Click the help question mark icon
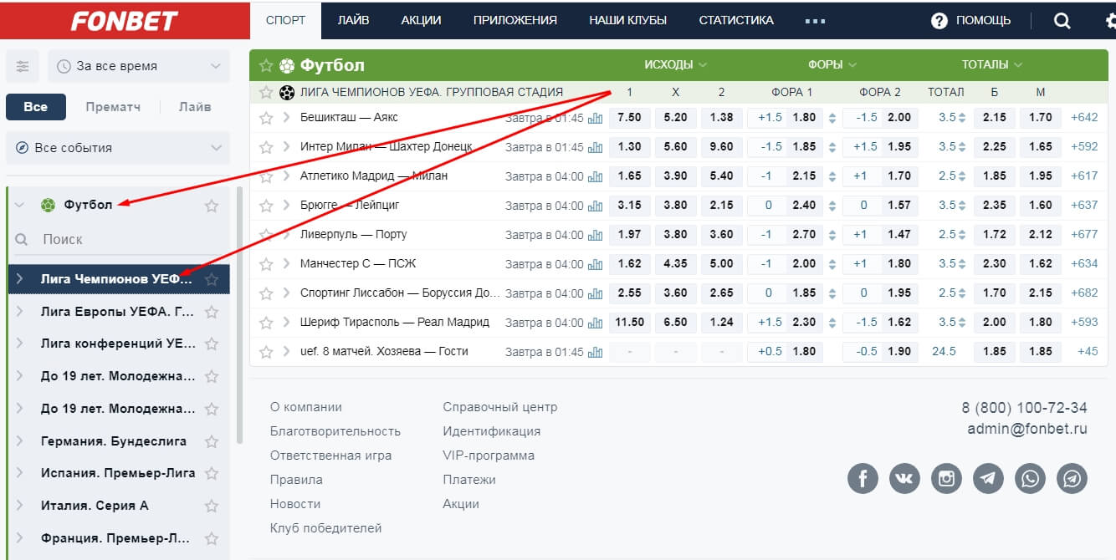The height and width of the screenshot is (560, 1116). point(939,21)
